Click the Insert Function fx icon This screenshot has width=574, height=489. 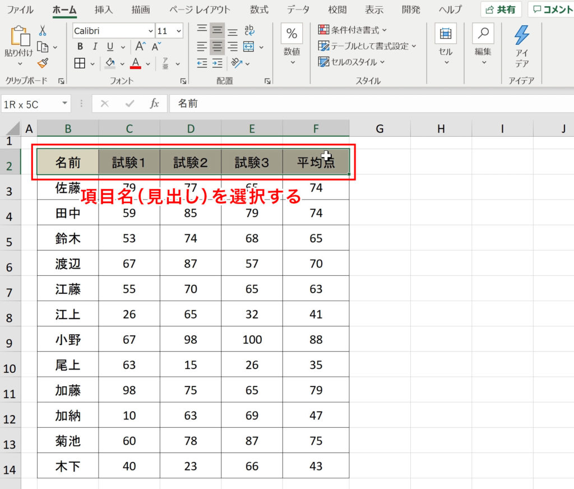[154, 104]
